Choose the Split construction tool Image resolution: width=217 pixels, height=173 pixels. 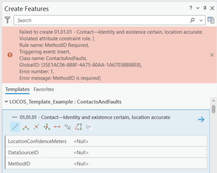click(36, 127)
